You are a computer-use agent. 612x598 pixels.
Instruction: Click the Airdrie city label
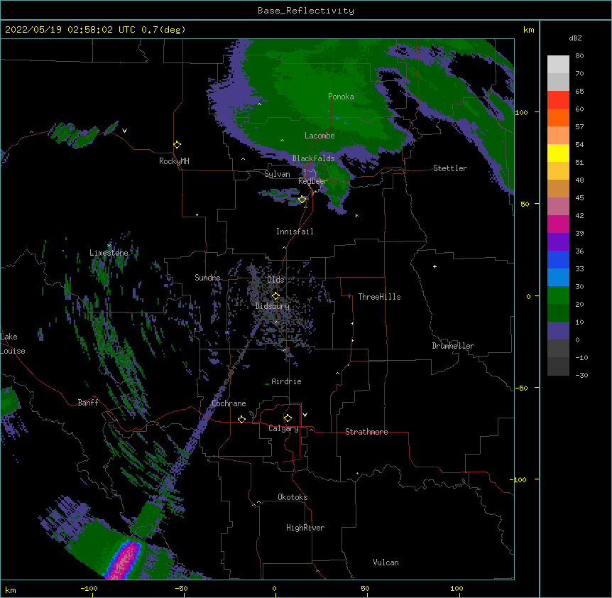(x=286, y=381)
